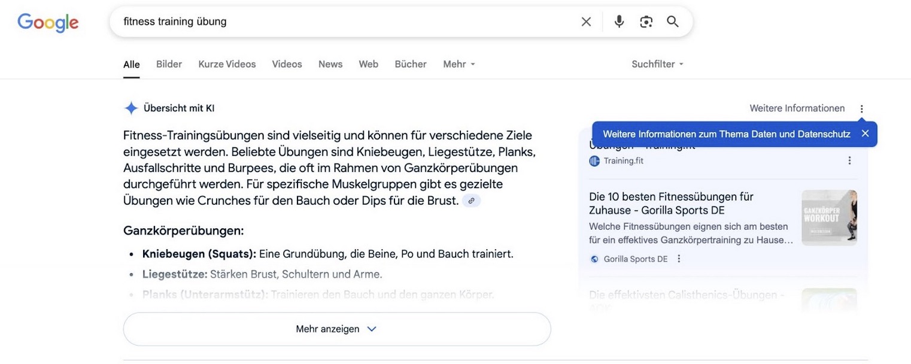Open Die 10 besten Fitnessübungen result
The height and width of the screenshot is (364, 911).
[x=671, y=204]
